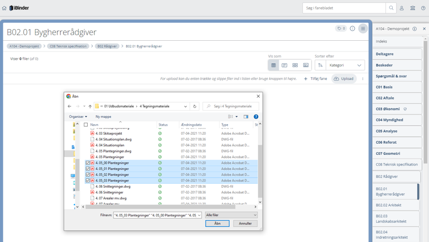This screenshot has height=242, width=429.
Task: Open the user profile icon
Action: pyautogui.click(x=402, y=8)
